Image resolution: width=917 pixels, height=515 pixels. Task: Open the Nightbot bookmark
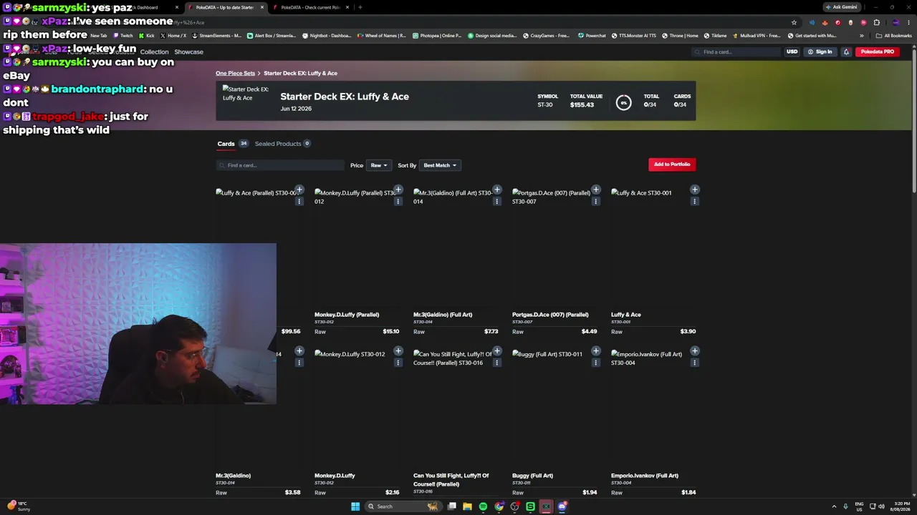(327, 36)
